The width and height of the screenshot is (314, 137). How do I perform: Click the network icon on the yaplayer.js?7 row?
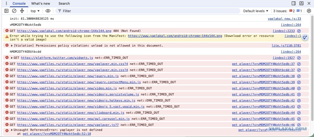(299, 125)
